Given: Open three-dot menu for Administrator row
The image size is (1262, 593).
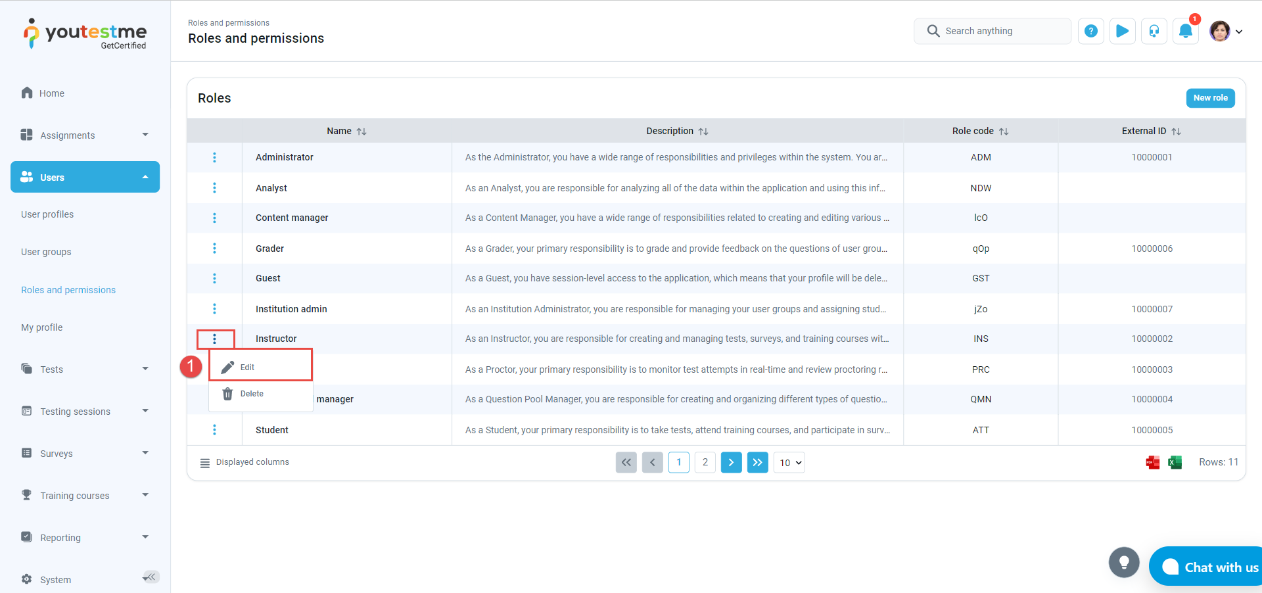Looking at the screenshot, I should 214,158.
